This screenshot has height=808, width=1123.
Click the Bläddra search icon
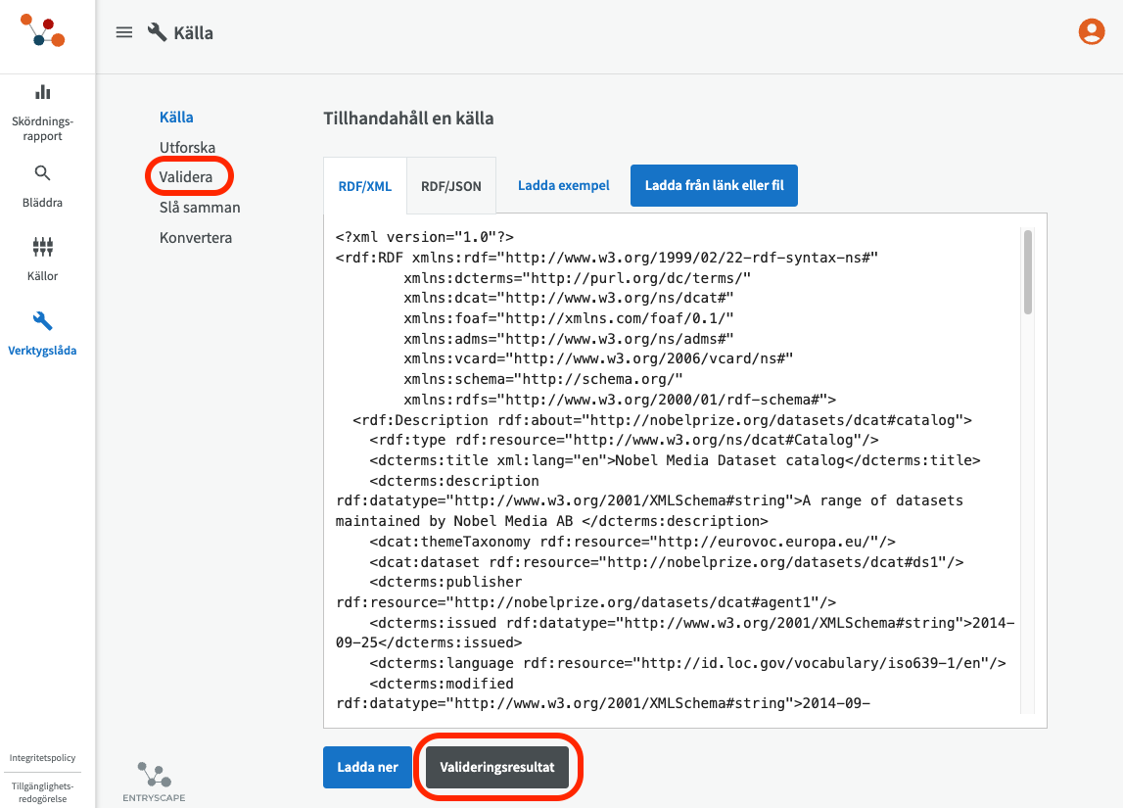[42, 173]
